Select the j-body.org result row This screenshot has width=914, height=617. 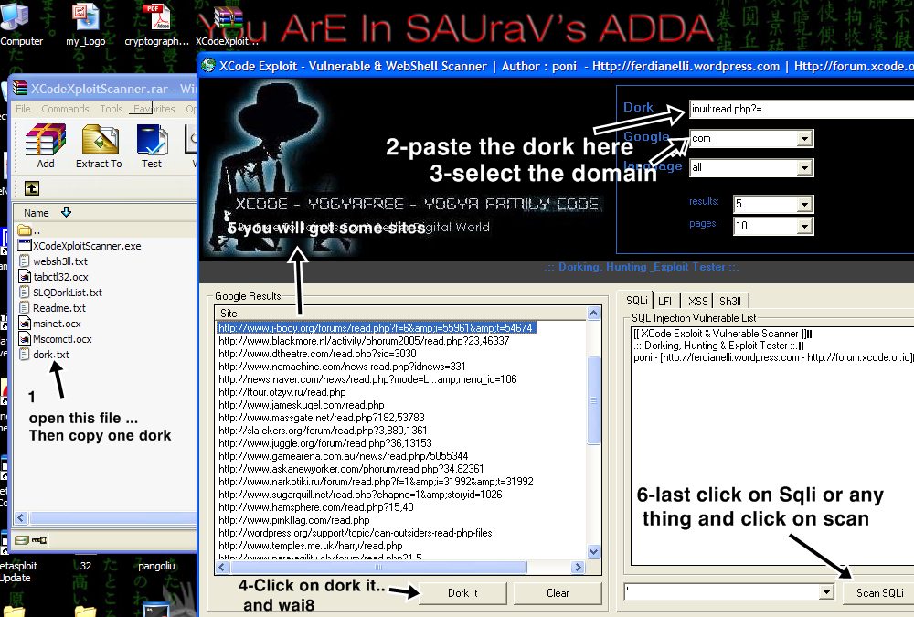tap(376, 328)
